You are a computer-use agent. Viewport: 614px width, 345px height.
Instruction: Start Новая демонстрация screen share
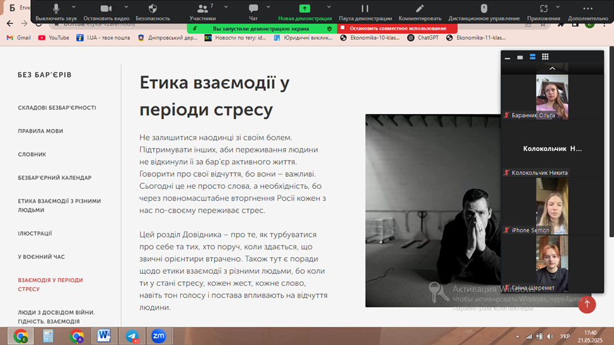(x=304, y=12)
